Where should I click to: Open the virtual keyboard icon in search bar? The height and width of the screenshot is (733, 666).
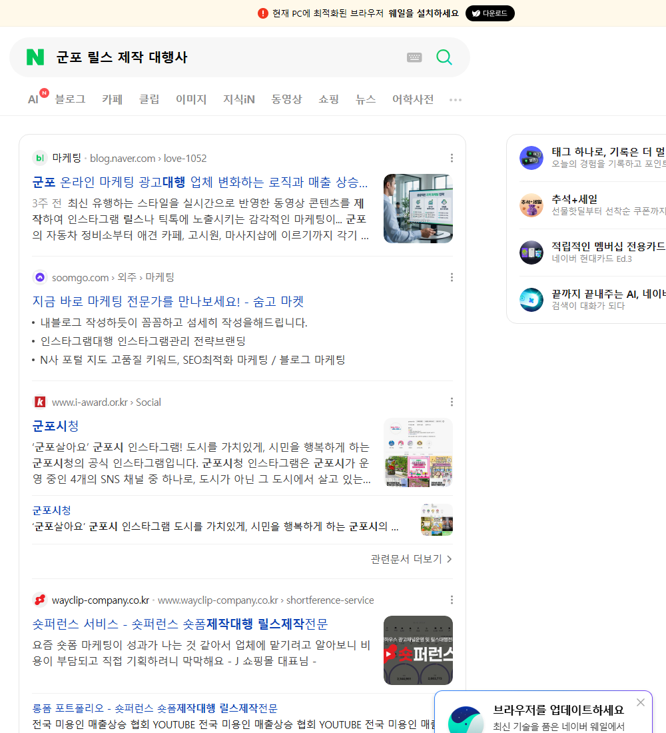click(414, 57)
